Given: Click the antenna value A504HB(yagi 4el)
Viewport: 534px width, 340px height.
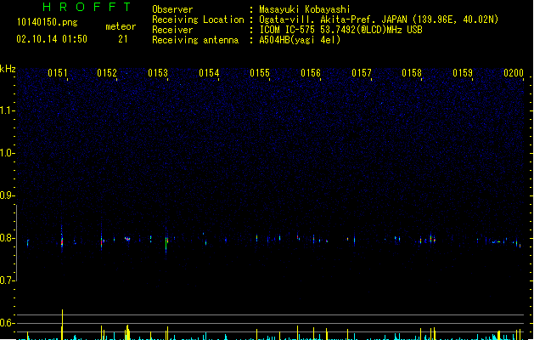Looking at the screenshot, I should [300, 40].
